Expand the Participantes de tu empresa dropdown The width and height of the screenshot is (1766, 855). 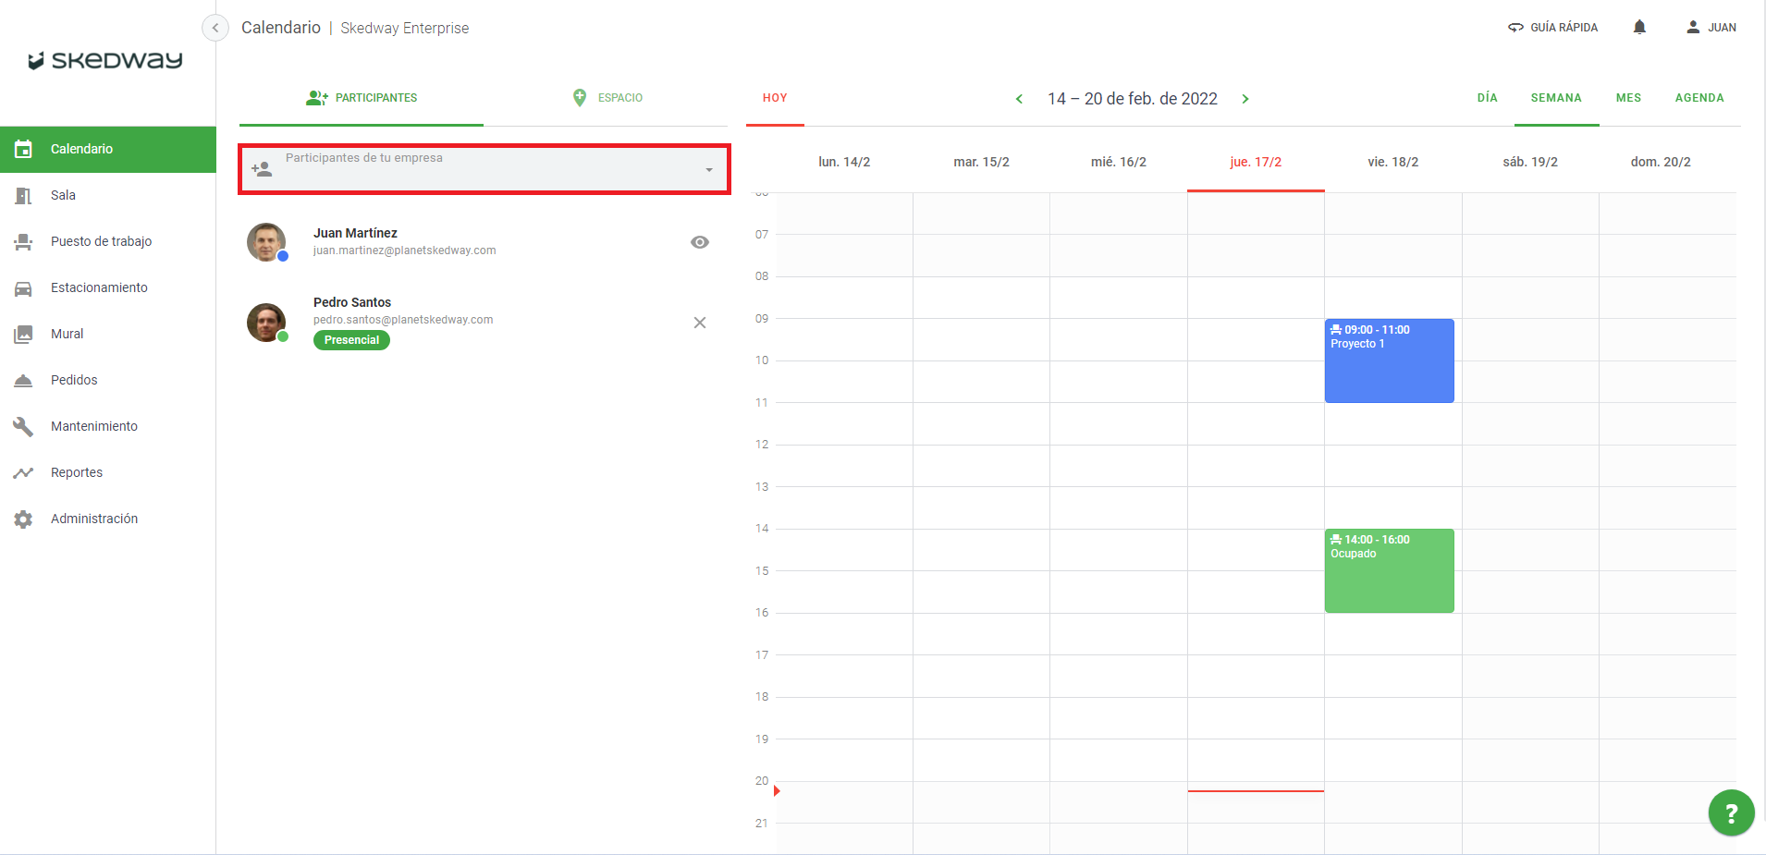tap(708, 170)
